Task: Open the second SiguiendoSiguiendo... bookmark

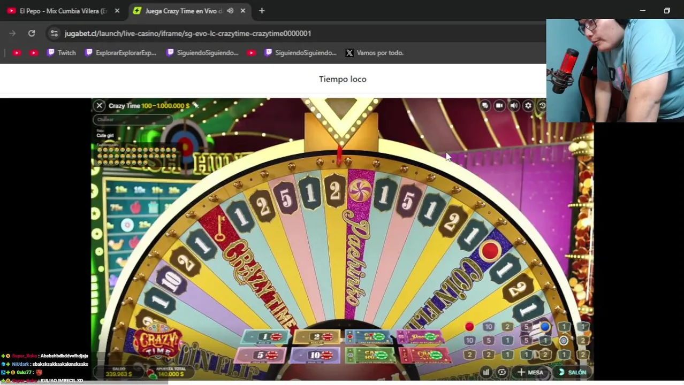Action: tap(301, 53)
